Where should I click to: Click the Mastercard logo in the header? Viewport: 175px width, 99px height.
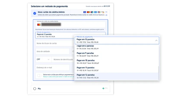click(x=88, y=12)
